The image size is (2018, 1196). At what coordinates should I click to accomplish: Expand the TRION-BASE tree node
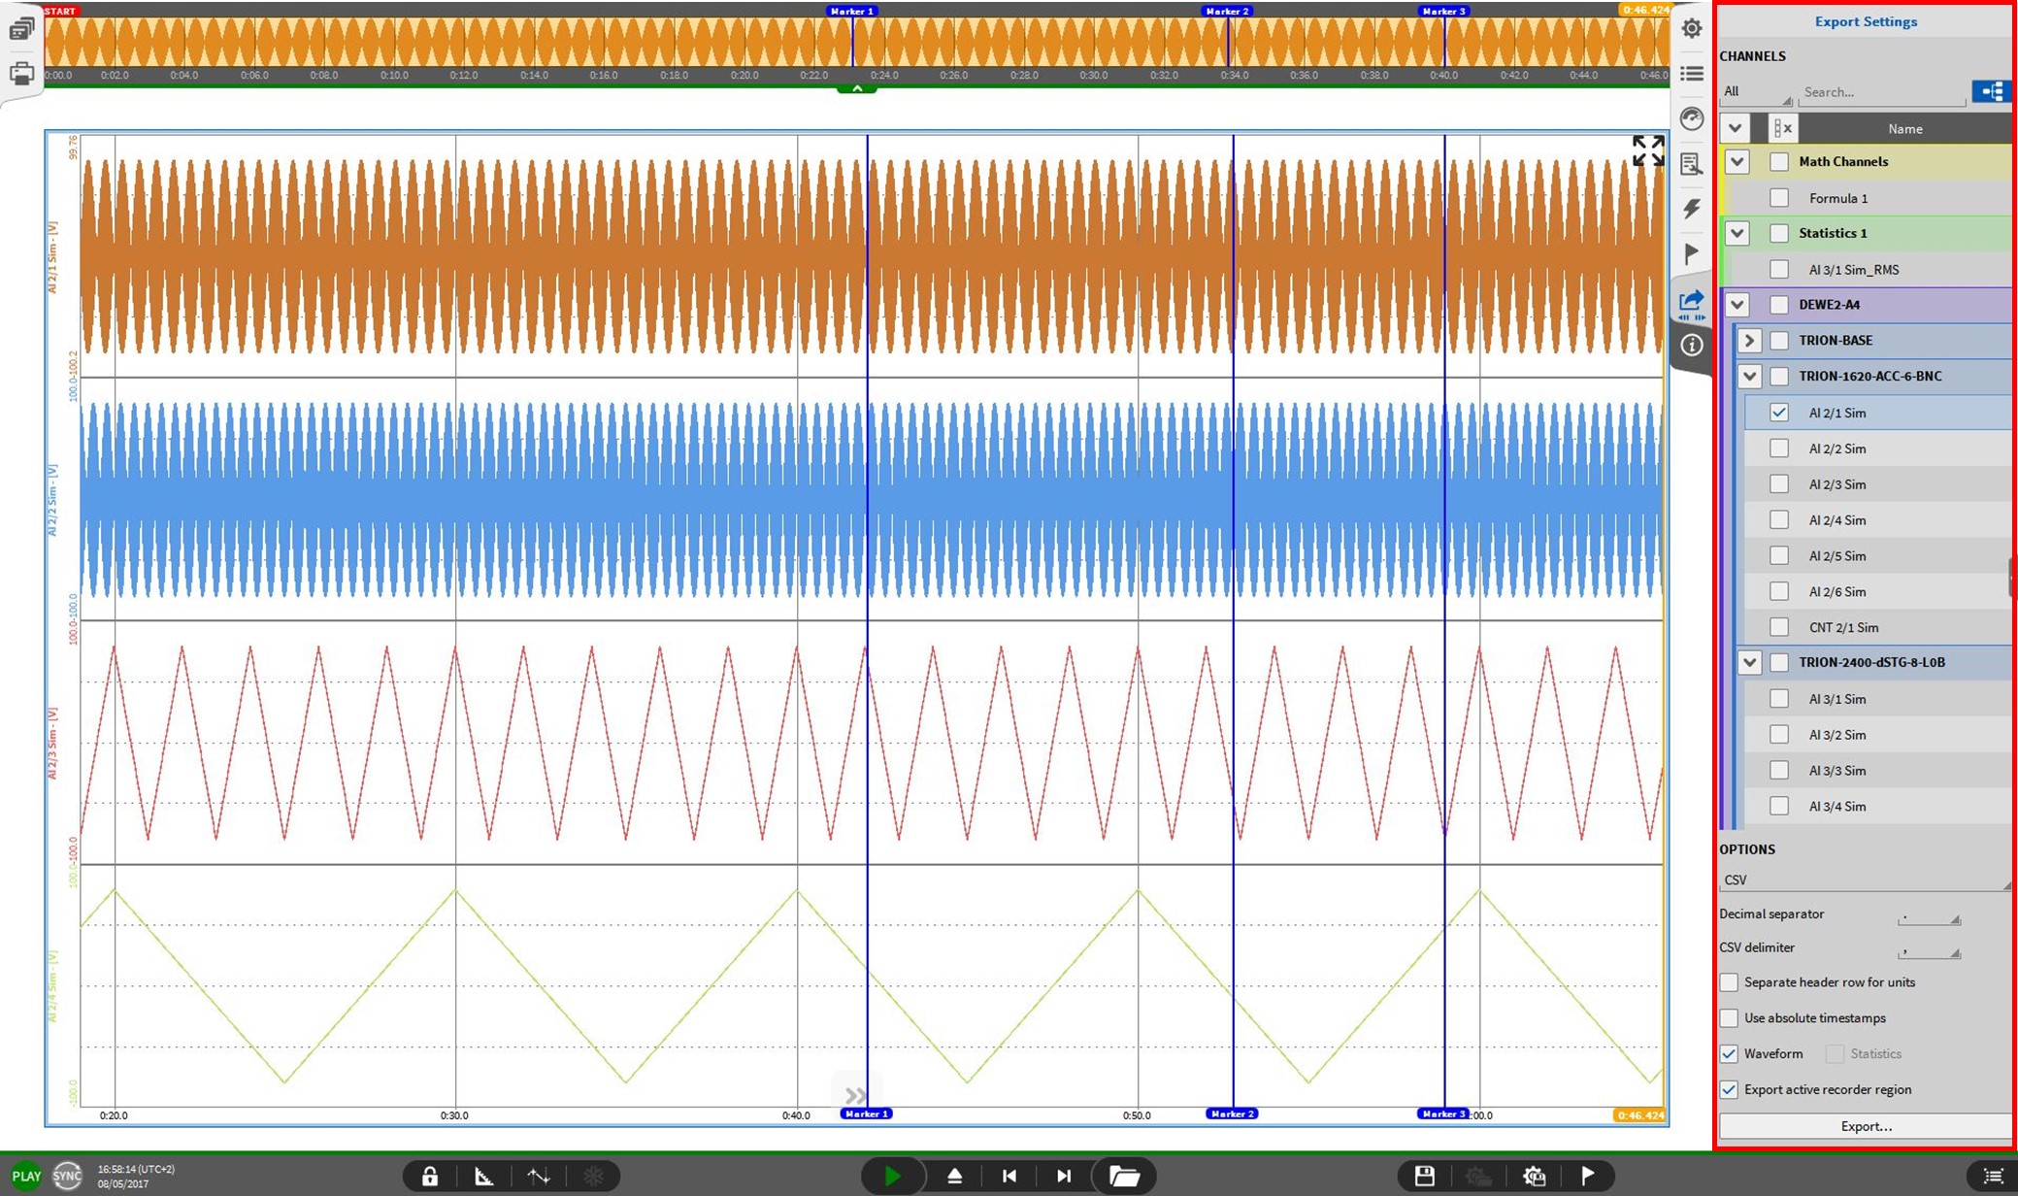(1749, 341)
